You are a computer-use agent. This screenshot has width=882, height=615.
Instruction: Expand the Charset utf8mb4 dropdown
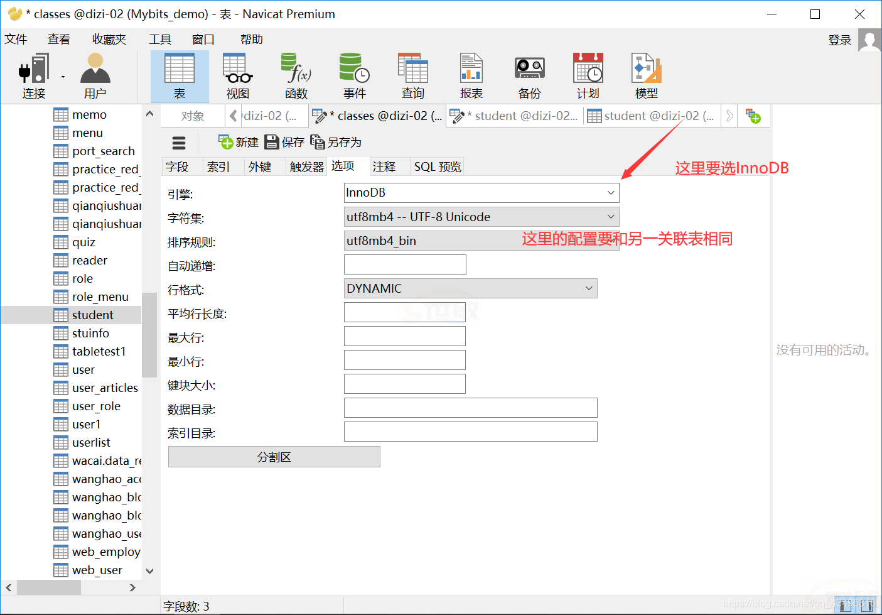click(x=611, y=217)
